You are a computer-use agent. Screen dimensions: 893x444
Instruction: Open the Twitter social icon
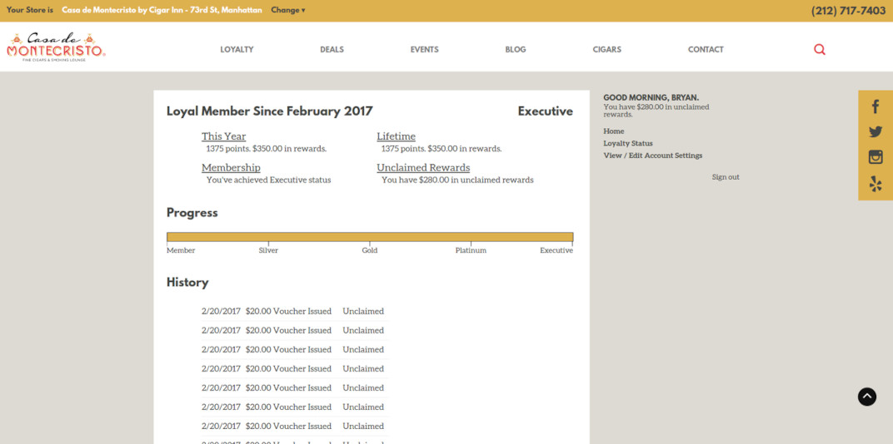876,131
